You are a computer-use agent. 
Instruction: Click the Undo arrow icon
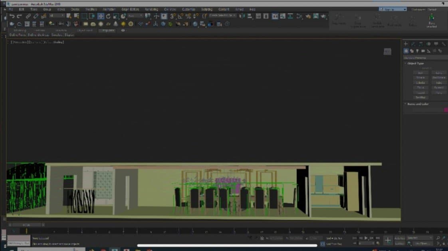tap(12, 16)
